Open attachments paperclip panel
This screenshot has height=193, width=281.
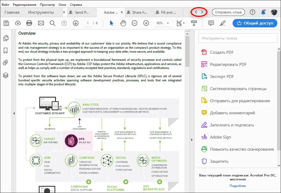[6, 62]
